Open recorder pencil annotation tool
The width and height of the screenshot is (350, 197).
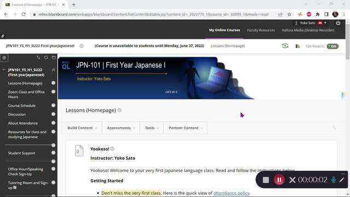pos(342,179)
